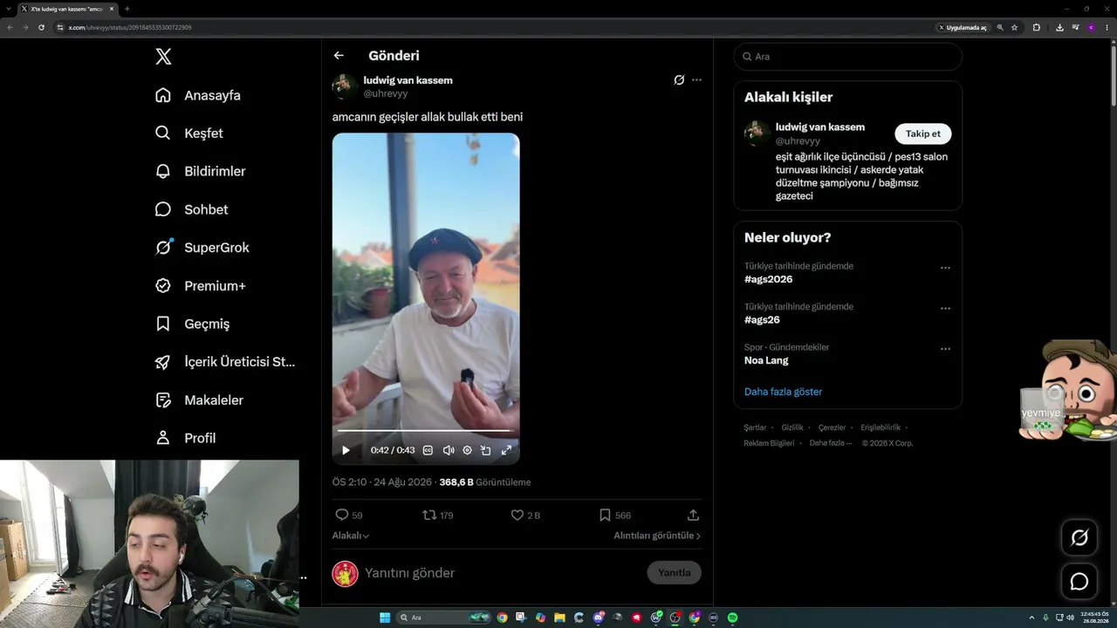Image resolution: width=1117 pixels, height=628 pixels.
Task: Open Geçmiş in the sidebar
Action: (193, 324)
